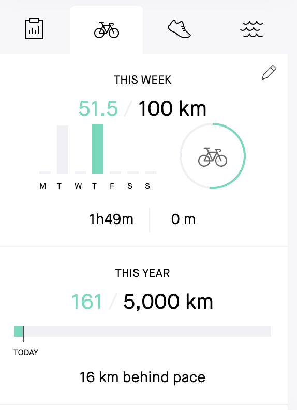The width and height of the screenshot is (297, 410).
Task: Click the green circular progress ring
Action: pyautogui.click(x=213, y=156)
